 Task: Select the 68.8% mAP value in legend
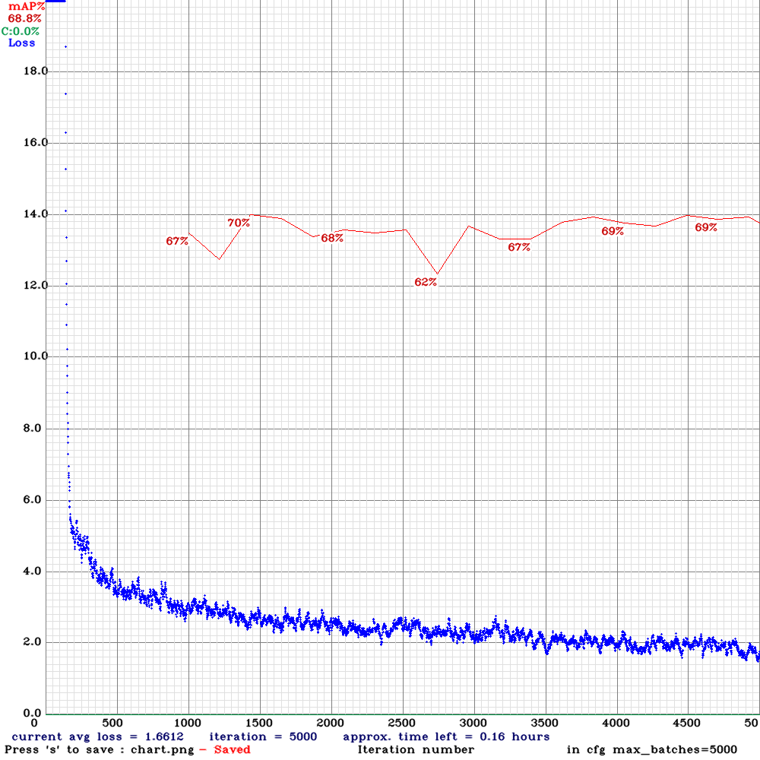click(x=25, y=18)
